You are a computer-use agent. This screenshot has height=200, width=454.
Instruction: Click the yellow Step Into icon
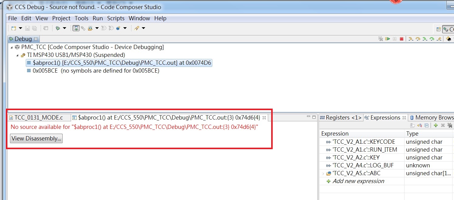[x=411, y=39]
